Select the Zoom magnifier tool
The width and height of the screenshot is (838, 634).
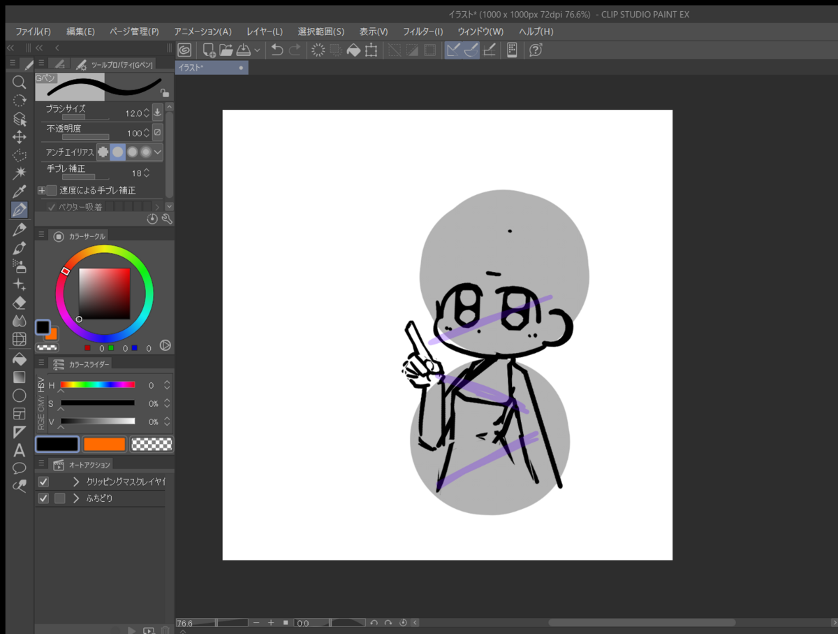20,82
